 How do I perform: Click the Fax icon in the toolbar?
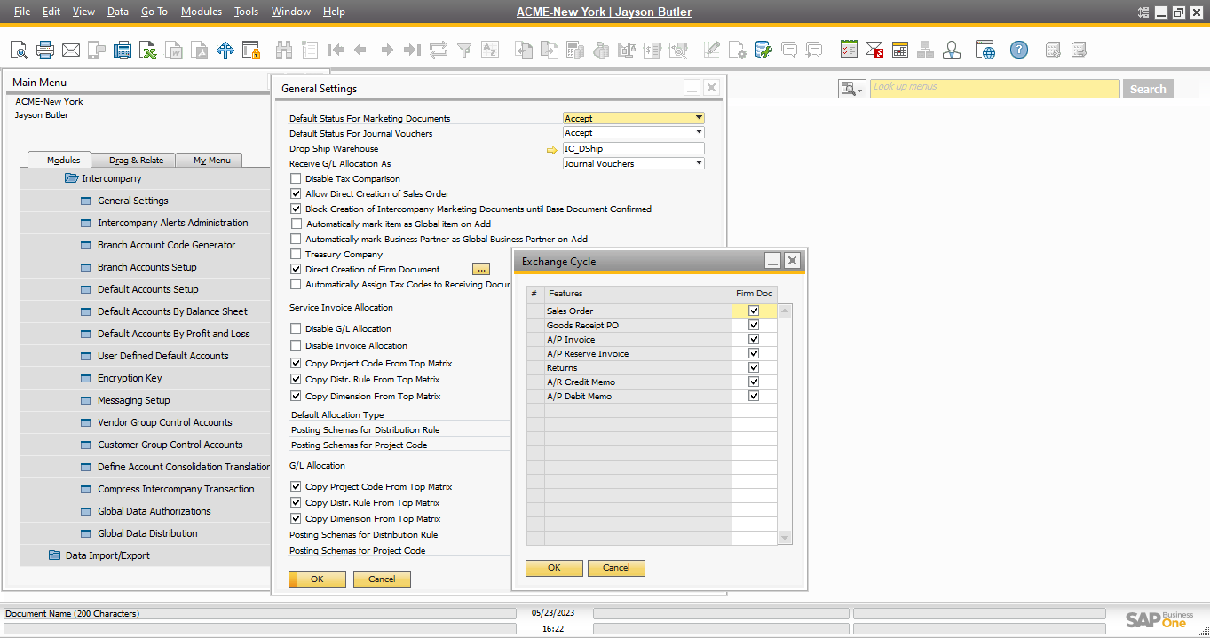pyautogui.click(x=123, y=50)
